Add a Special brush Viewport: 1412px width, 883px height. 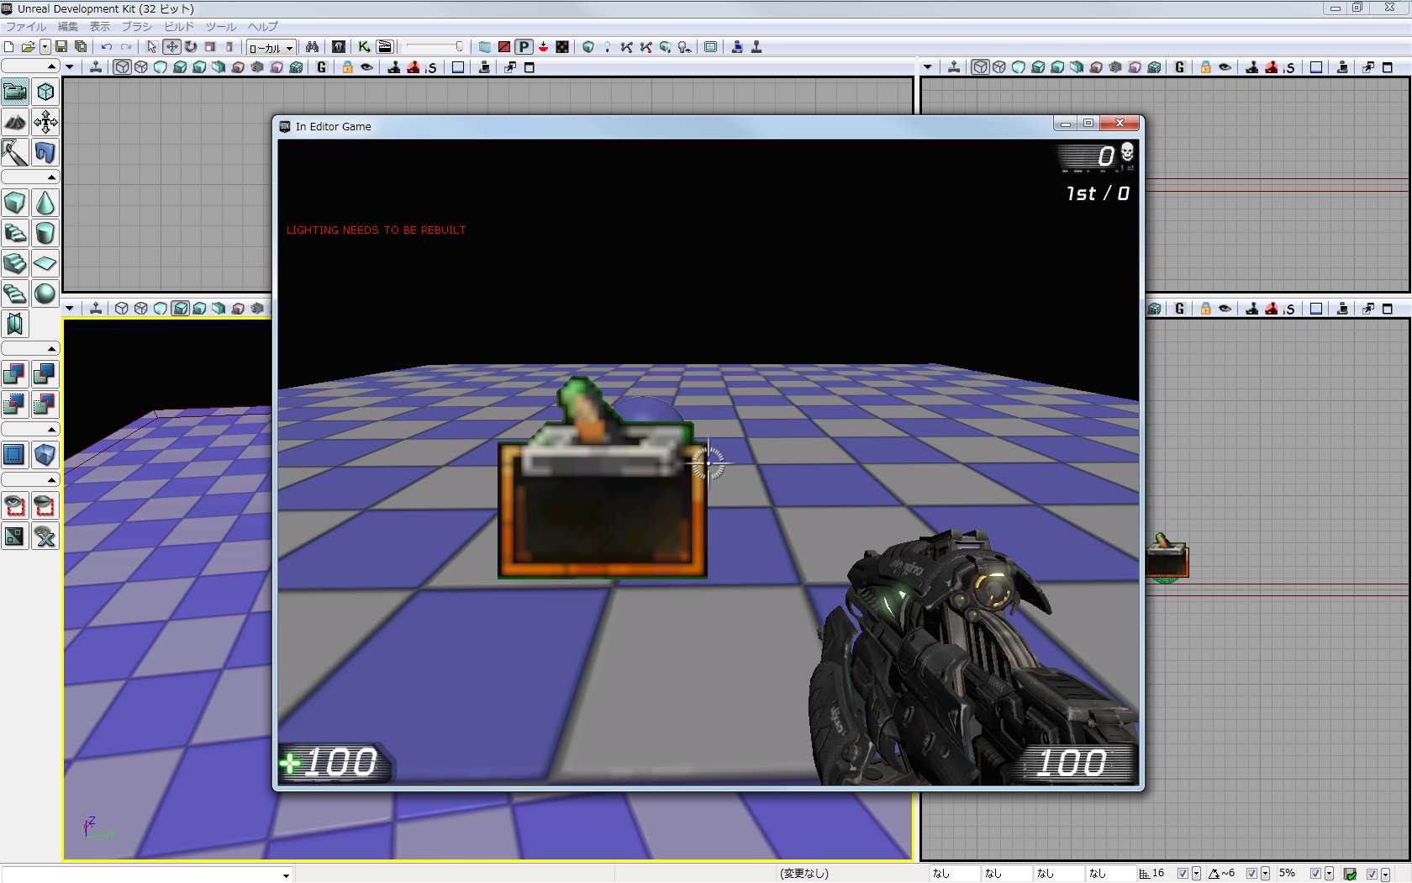tap(15, 455)
